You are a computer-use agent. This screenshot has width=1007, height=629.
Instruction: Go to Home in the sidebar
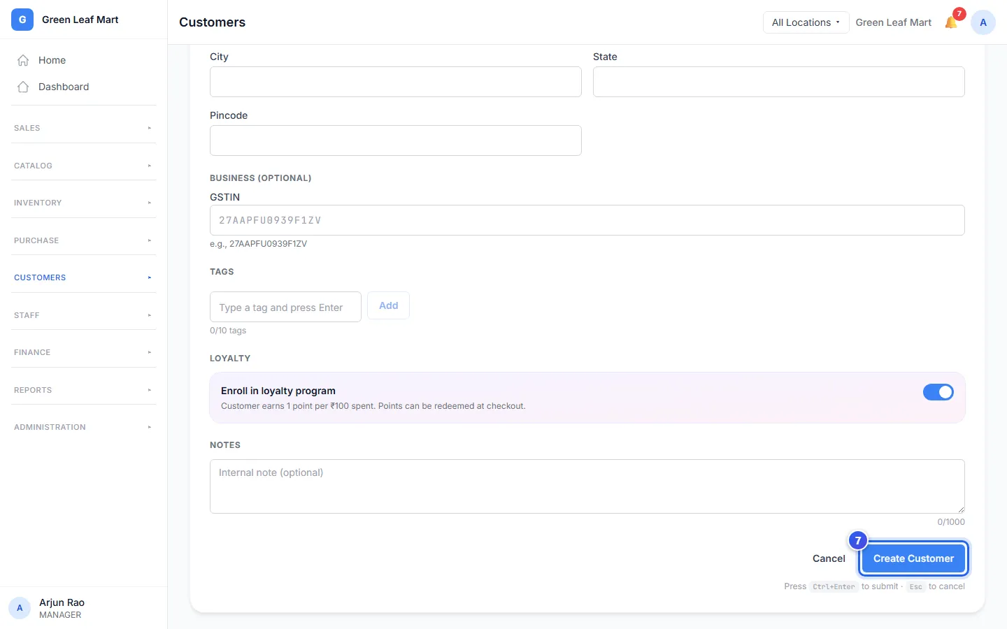[x=84, y=60]
